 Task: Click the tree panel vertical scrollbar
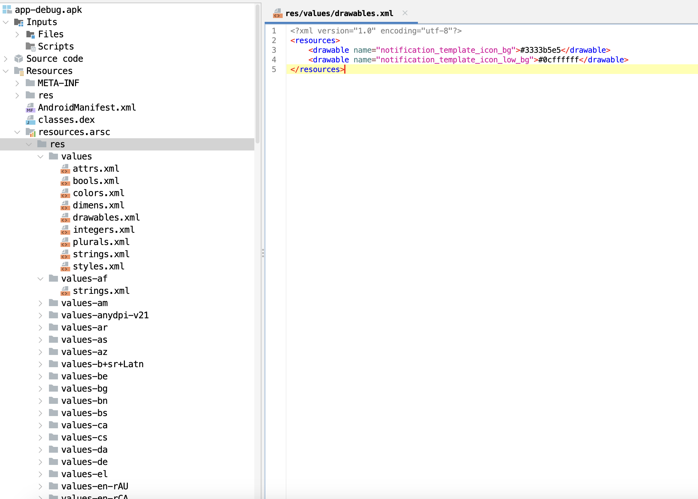pyautogui.click(x=257, y=74)
